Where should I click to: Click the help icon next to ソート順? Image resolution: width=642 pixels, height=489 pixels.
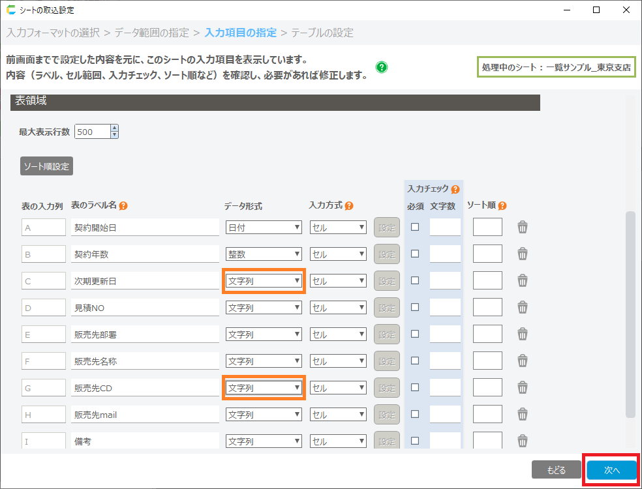[x=502, y=206]
